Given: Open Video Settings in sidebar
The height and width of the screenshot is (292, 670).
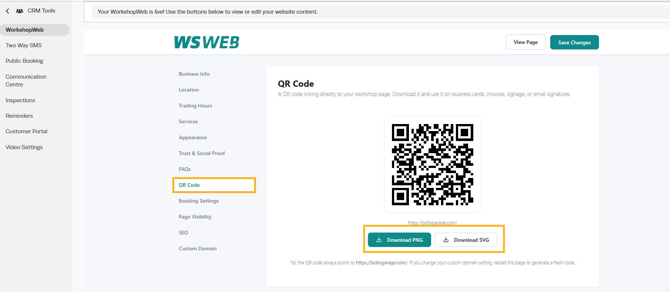Looking at the screenshot, I should point(24,147).
